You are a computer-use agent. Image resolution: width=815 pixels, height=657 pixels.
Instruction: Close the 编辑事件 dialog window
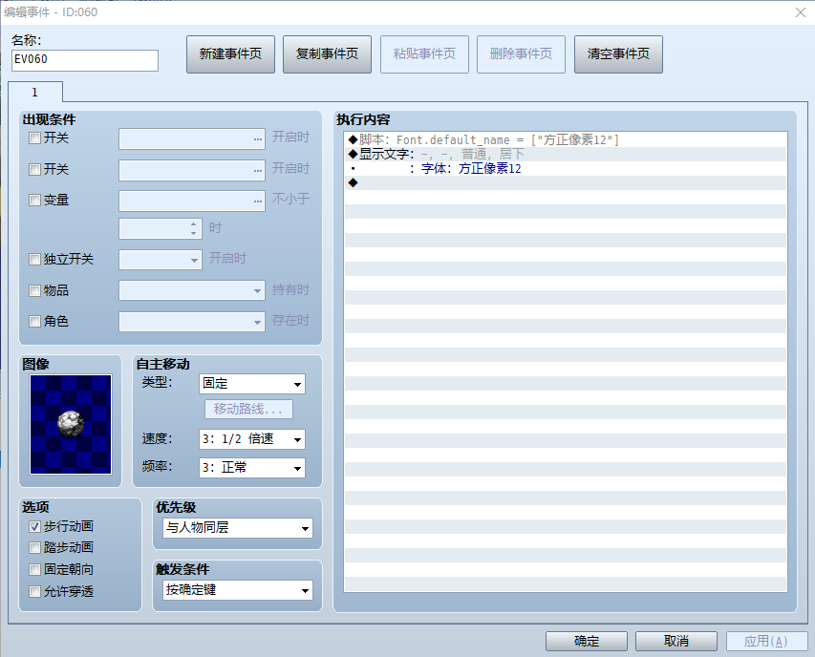tap(801, 12)
